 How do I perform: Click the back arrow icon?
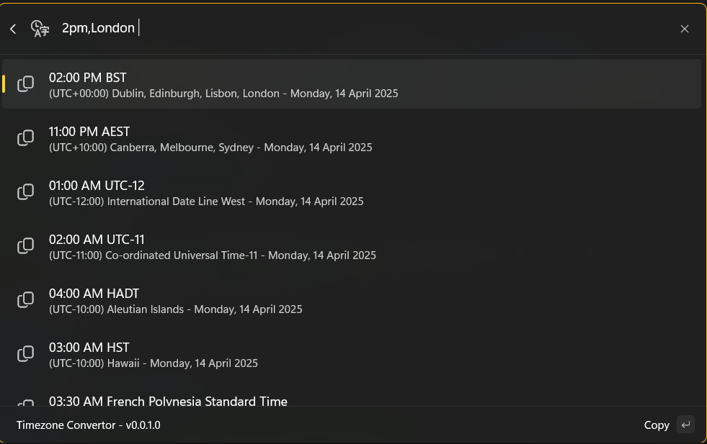pyautogui.click(x=13, y=29)
